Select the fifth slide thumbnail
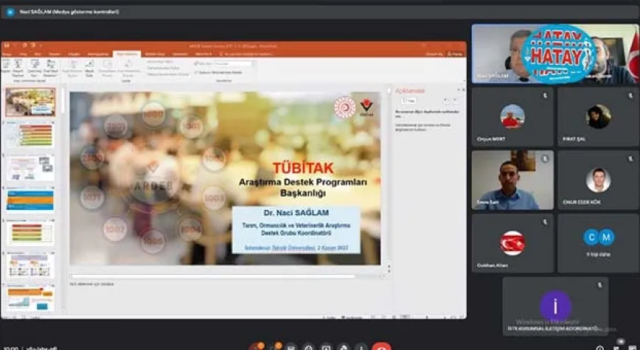This screenshot has height=350, width=640. (30, 233)
